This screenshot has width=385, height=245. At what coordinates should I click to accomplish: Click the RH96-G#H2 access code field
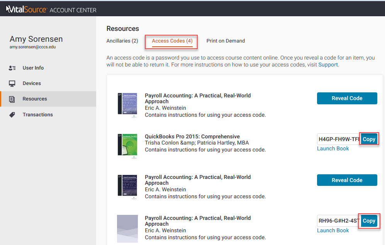coord(339,221)
